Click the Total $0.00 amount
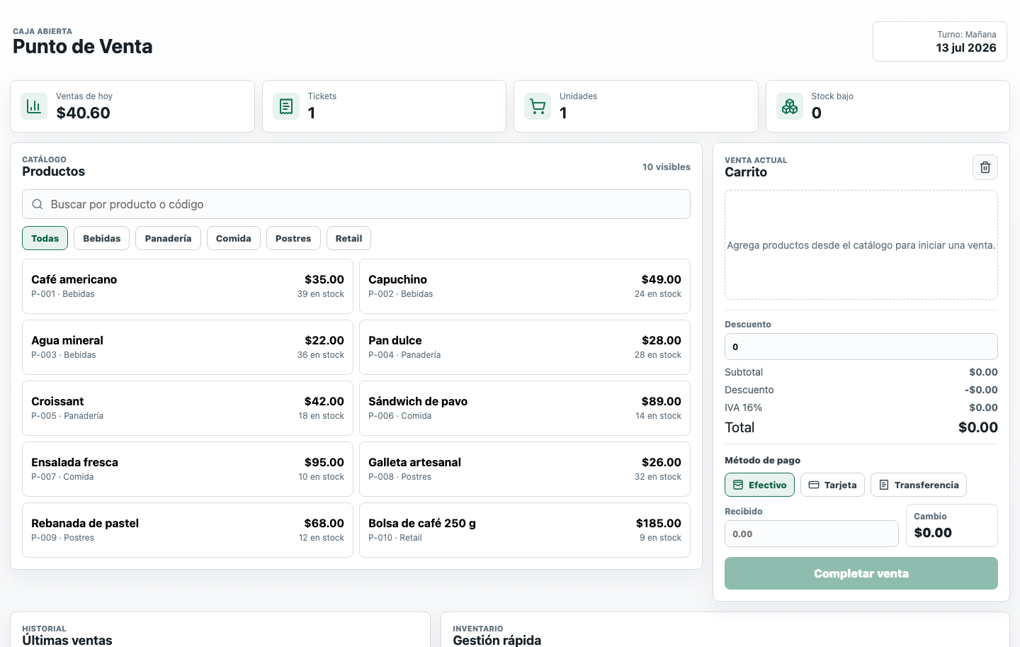The height and width of the screenshot is (647, 1020). [977, 427]
